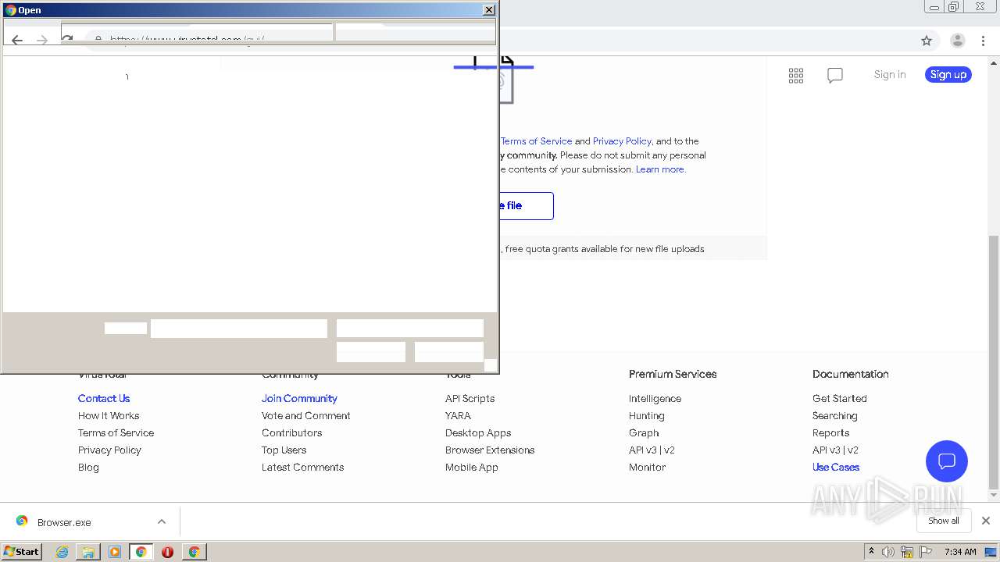Open Privacy Policy link in upload notice
The height and width of the screenshot is (562, 1000).
[x=622, y=141]
